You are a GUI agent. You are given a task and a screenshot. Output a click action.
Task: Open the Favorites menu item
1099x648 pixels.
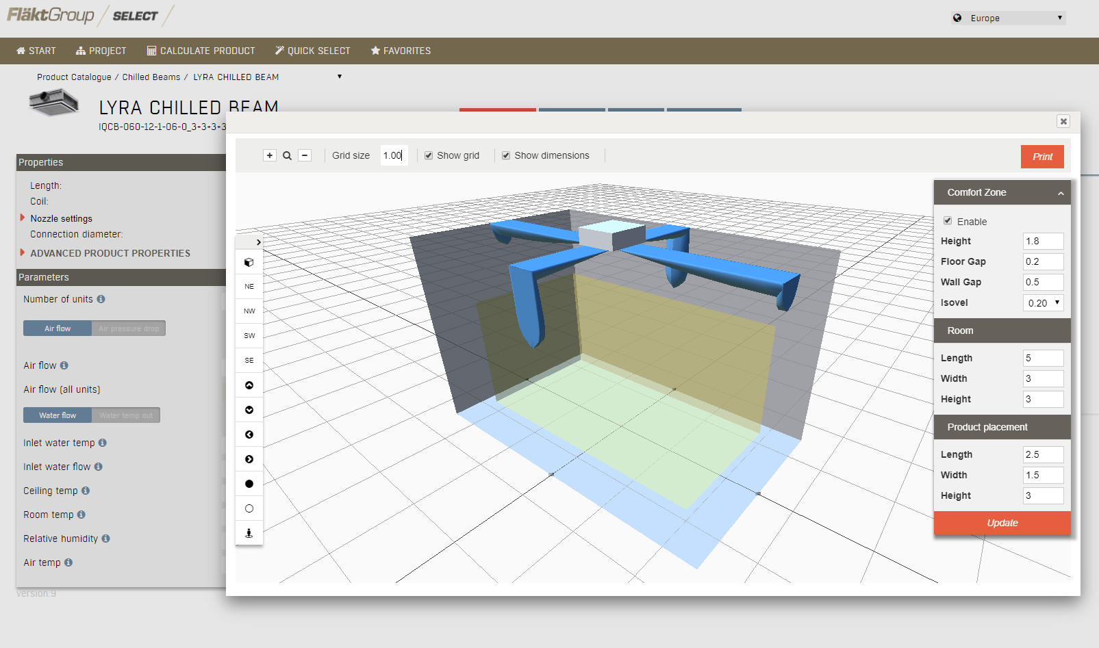tap(401, 51)
